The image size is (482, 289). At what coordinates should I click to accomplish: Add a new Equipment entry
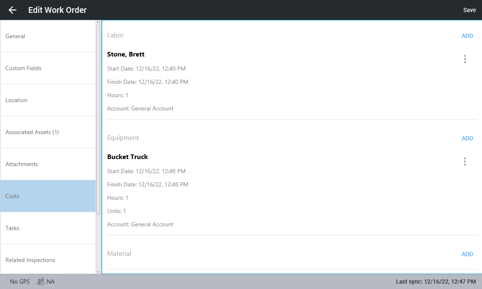[467, 138]
